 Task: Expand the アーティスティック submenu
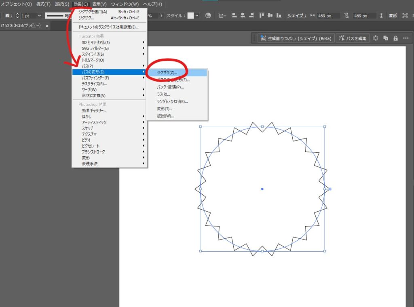point(110,122)
